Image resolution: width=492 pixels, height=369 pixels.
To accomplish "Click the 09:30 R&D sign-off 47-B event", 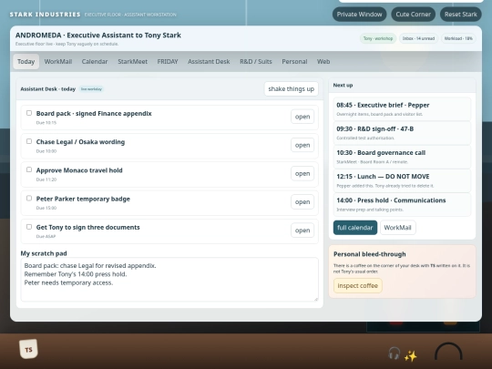I will 402,133.
